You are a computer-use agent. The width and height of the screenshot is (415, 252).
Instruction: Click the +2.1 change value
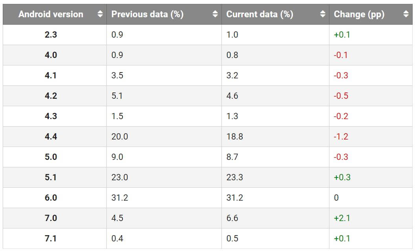tap(342, 218)
